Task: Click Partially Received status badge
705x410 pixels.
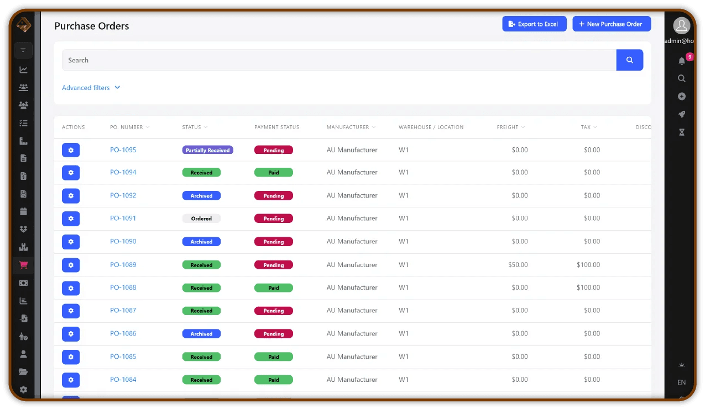Action: pyautogui.click(x=208, y=150)
